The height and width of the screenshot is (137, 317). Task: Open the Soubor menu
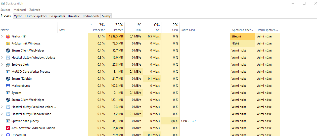5,10
